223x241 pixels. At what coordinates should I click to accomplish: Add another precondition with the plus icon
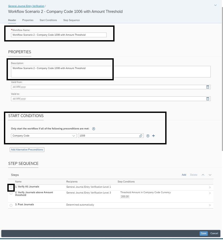pos(153,136)
